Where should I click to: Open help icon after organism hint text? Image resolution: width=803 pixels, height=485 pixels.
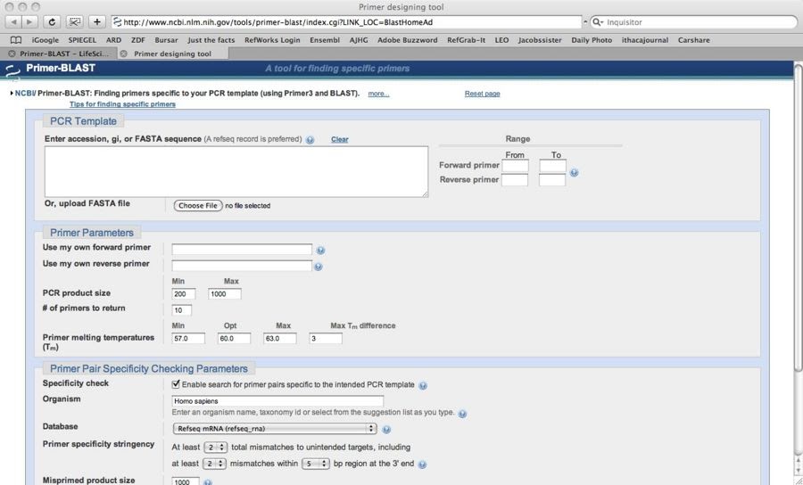[462, 414]
